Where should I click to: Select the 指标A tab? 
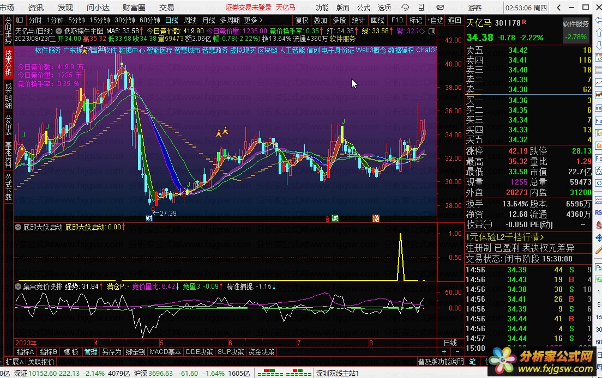coord(25,351)
